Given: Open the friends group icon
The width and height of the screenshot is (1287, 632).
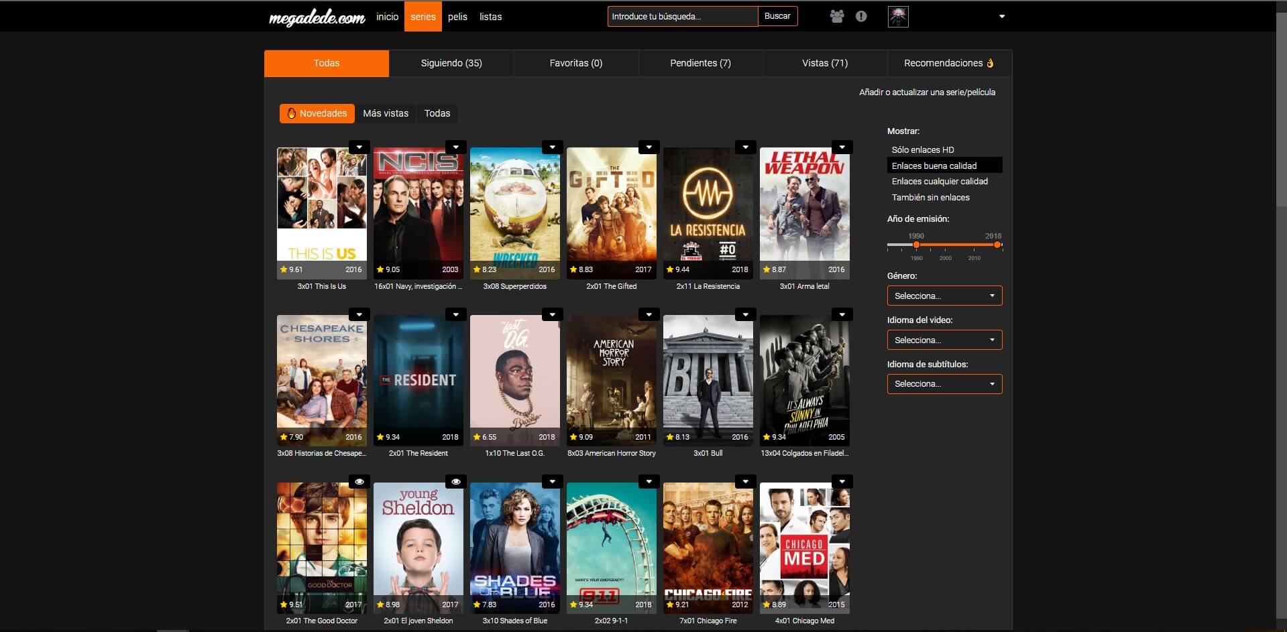Looking at the screenshot, I should coord(837,16).
